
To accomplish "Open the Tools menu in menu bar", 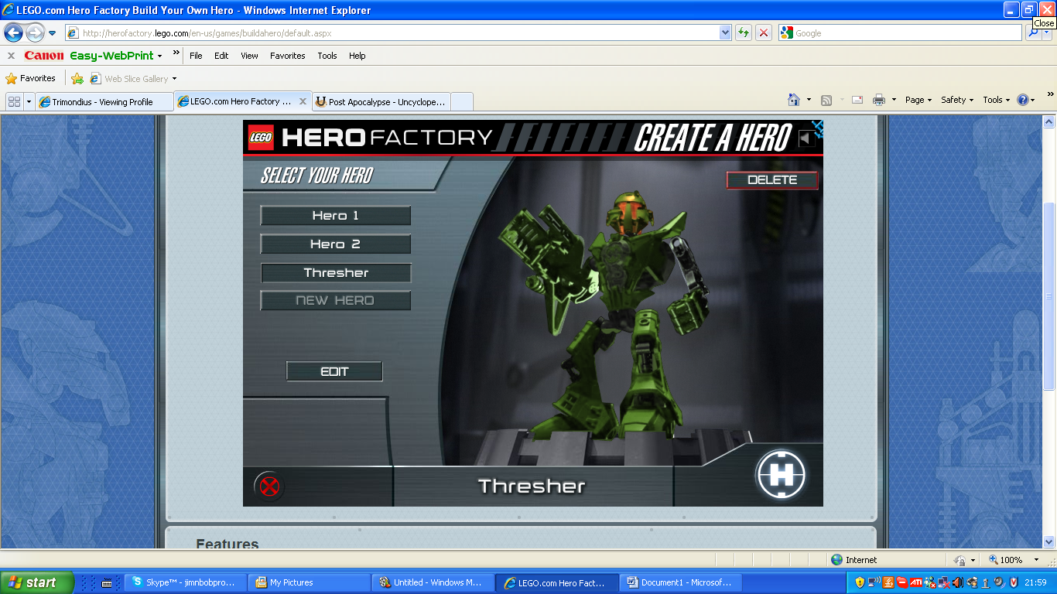I will 327,56.
